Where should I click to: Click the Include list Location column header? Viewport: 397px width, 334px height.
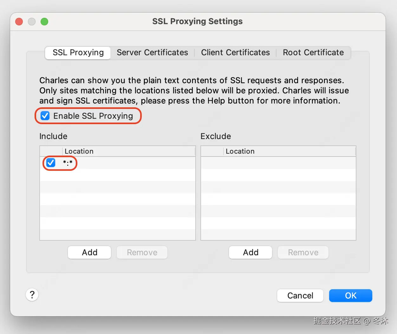pos(129,151)
